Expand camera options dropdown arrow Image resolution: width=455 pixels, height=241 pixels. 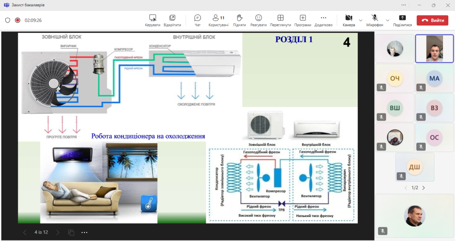coord(361,20)
